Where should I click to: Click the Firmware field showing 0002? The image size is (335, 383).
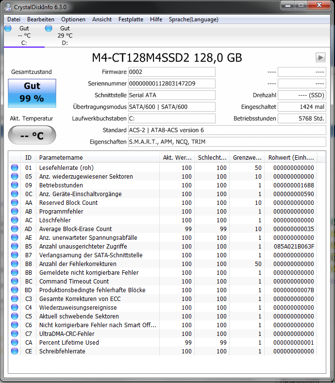point(172,72)
